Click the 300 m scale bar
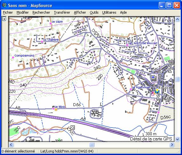The image size is (182, 155). click(151, 134)
